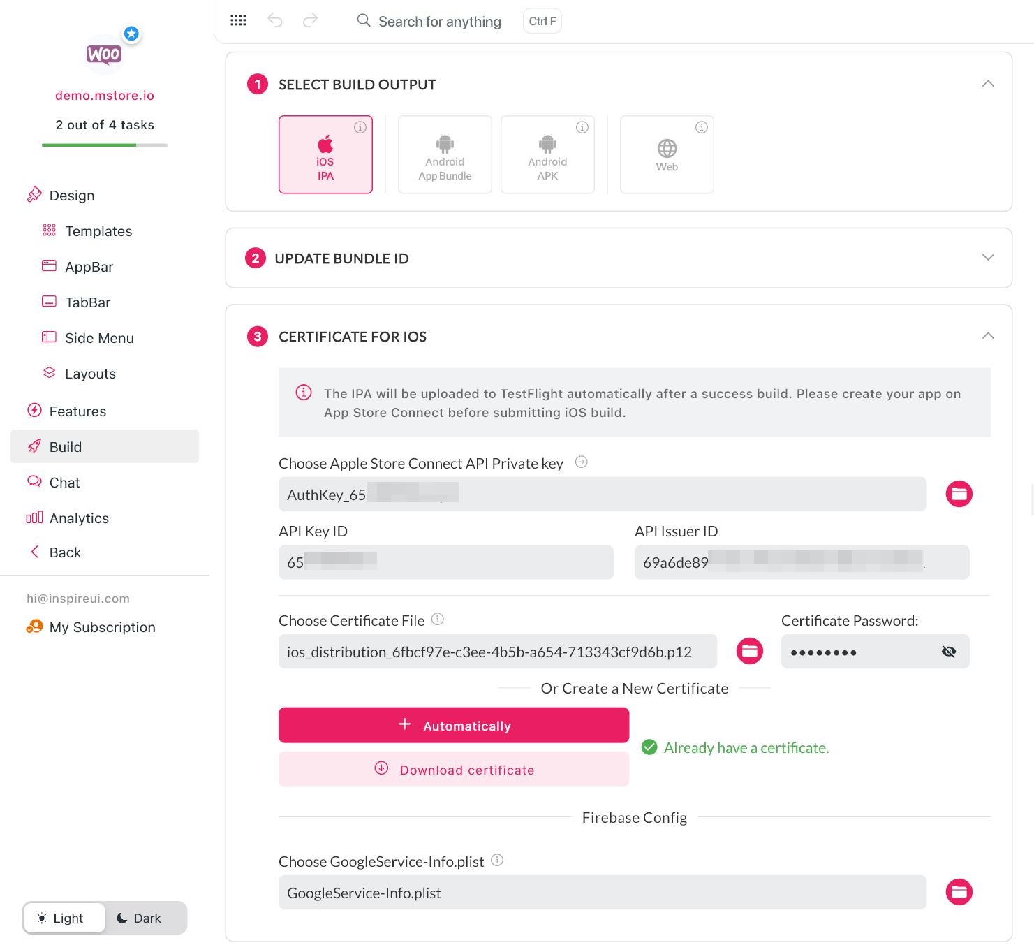The image size is (1034, 952).
Task: Open the apps grid menu icon
Action: [238, 20]
